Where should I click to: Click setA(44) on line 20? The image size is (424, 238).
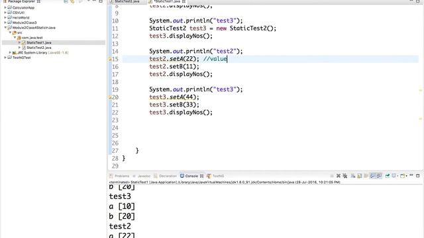click(183, 97)
